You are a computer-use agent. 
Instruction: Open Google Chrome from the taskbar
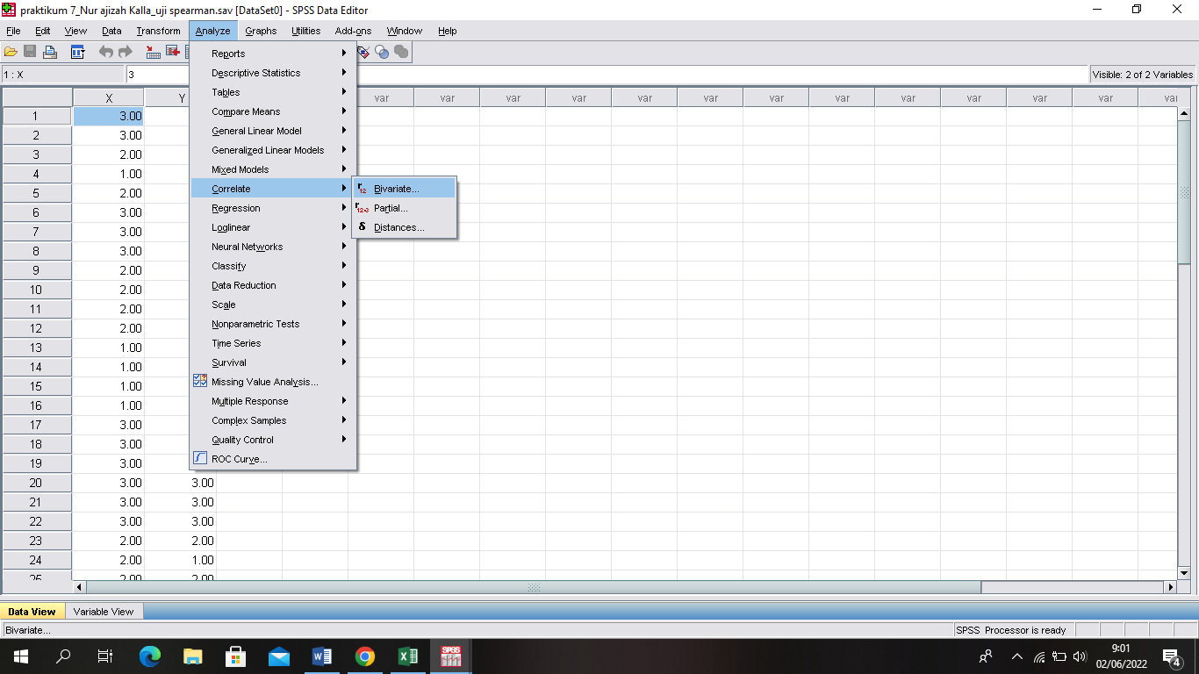365,656
